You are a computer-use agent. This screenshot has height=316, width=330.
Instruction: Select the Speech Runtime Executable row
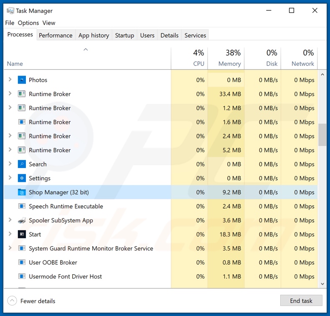pyautogui.click(x=160, y=206)
